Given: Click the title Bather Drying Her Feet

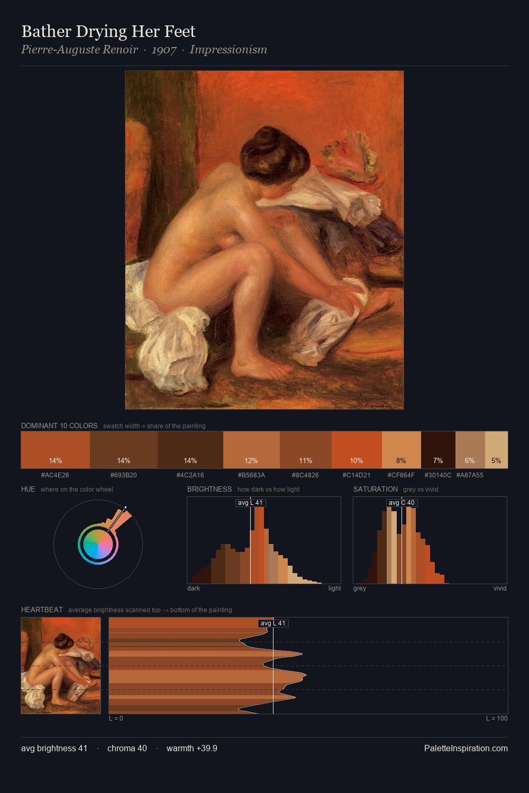Looking at the screenshot, I should (x=108, y=31).
